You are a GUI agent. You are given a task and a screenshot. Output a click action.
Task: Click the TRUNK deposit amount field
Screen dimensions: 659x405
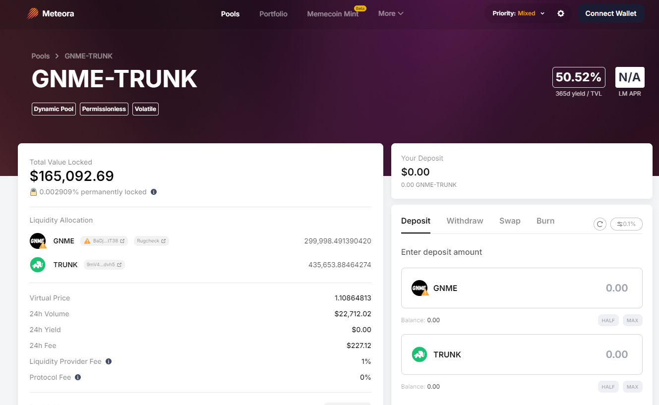click(x=522, y=354)
